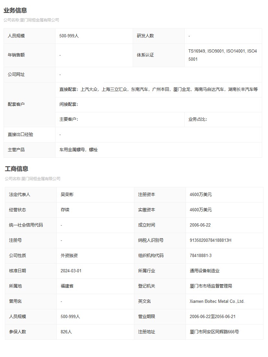
Task: Click the 注册号 label
Action: point(16,240)
